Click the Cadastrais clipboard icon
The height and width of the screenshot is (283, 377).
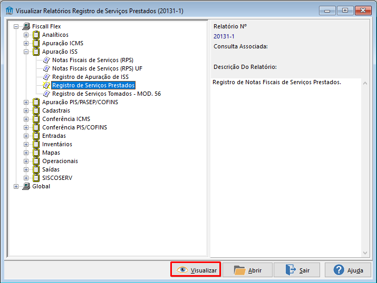pos(36,110)
